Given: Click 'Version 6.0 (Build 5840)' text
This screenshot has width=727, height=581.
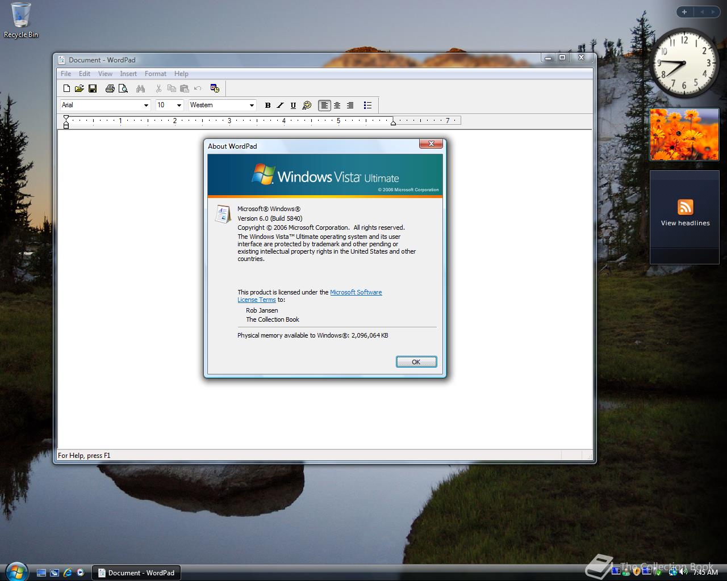Looking at the screenshot, I should coord(270,218).
